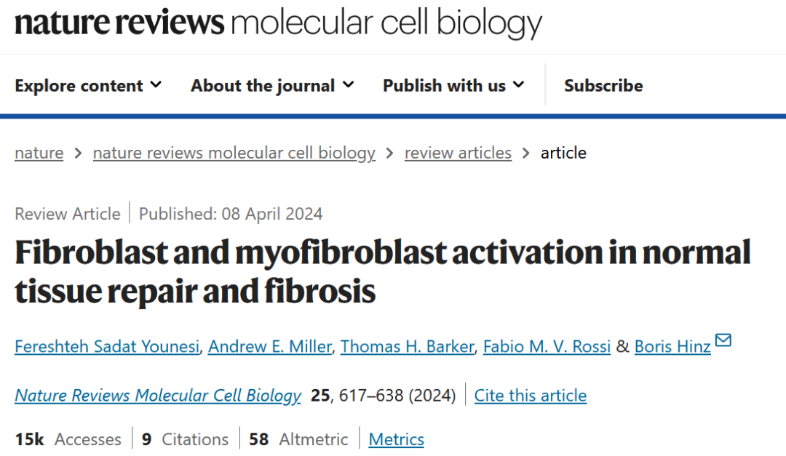Expand the About the journal dropdown
Screen dimensions: 786x456
tap(272, 86)
